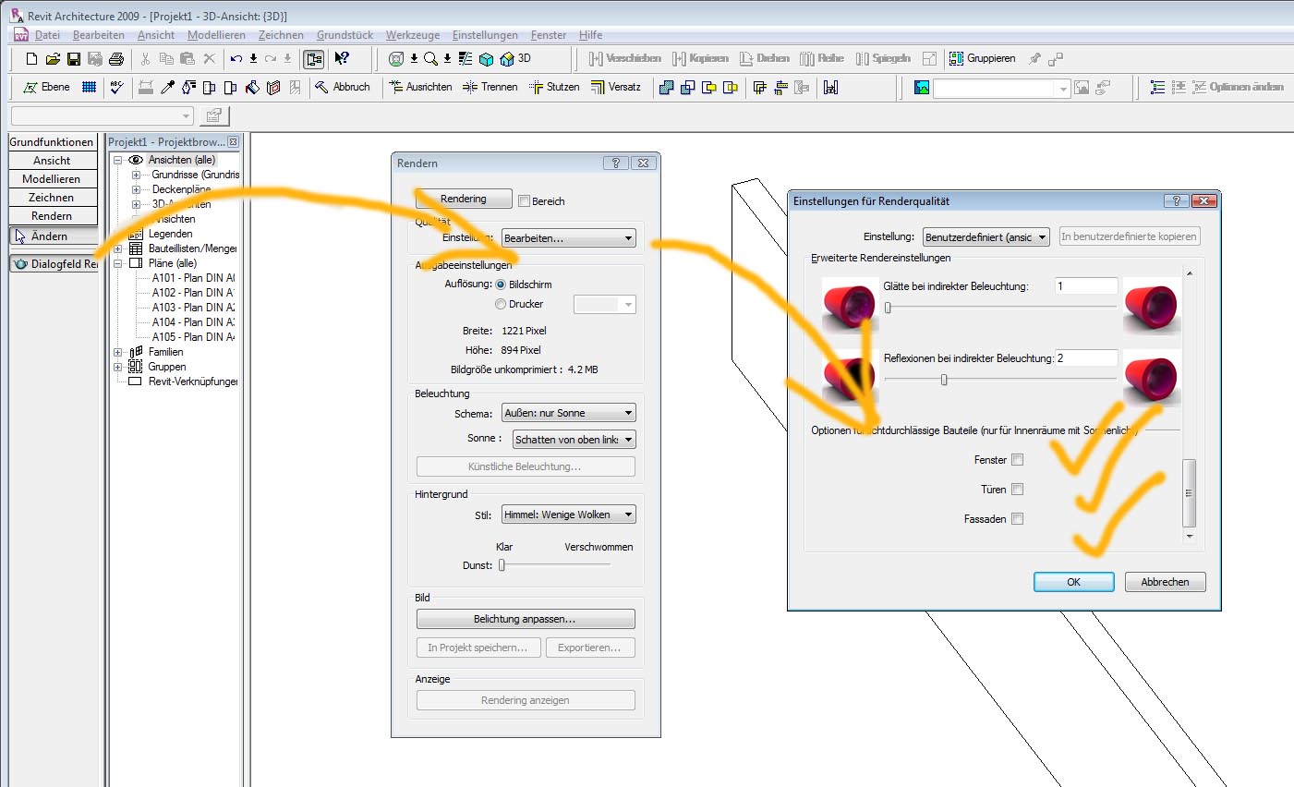Click Abbrechen in render quality dialog
The image size is (1294, 787).
coord(1165,582)
